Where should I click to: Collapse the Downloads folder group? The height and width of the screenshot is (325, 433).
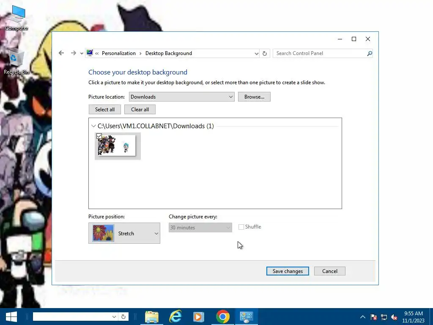[x=93, y=126]
